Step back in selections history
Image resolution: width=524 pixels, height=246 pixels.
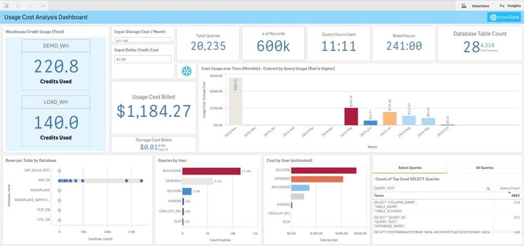click(17, 6)
